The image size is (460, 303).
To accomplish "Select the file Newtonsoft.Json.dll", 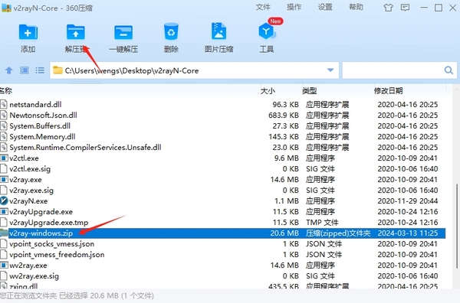I will (x=43, y=115).
